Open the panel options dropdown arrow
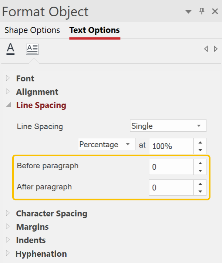 click(x=188, y=12)
